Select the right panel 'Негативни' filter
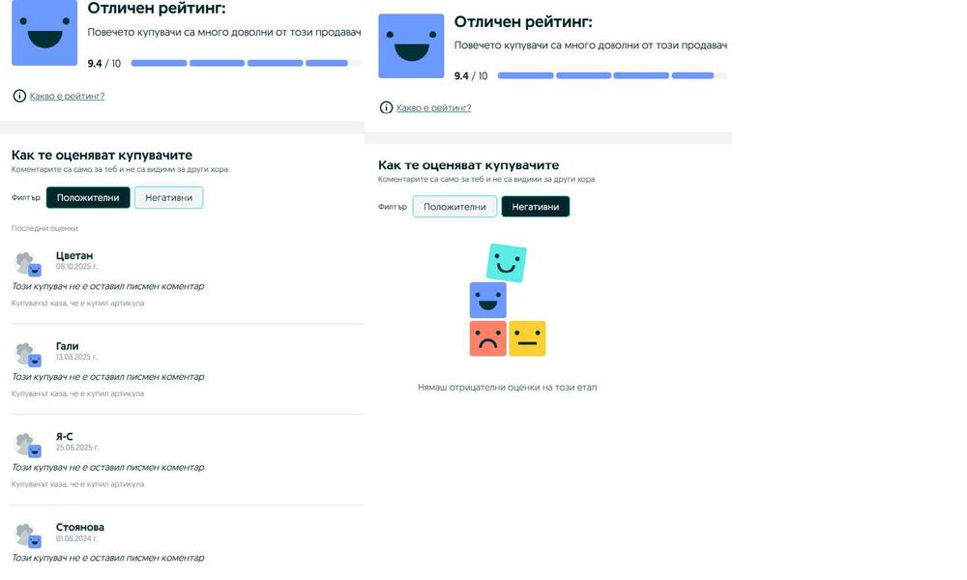 click(535, 207)
